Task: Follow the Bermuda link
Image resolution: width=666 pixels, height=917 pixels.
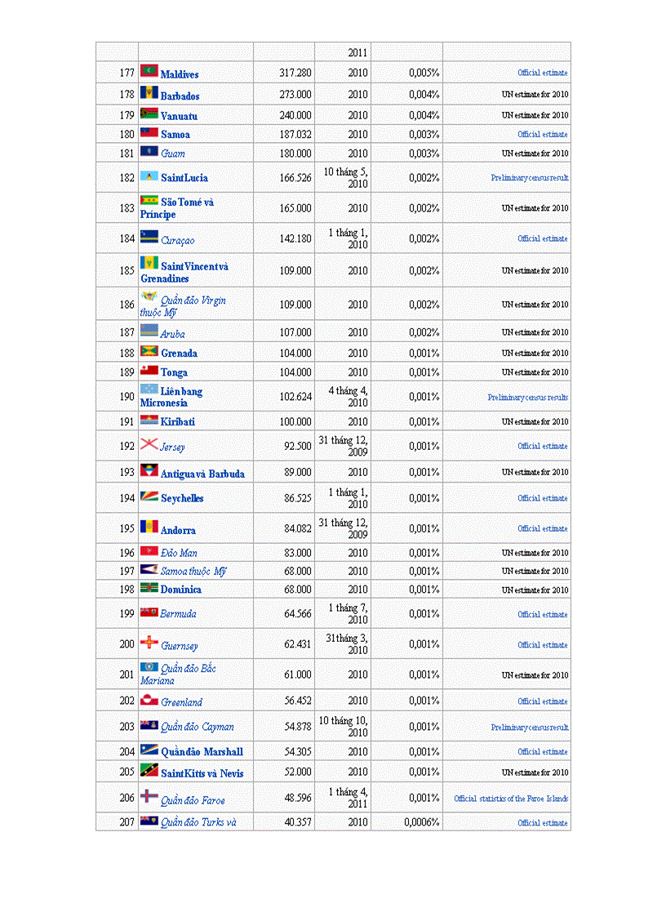Action: coord(179,614)
